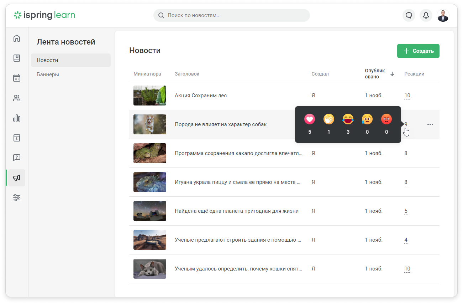Click the running dog thumbnail
This screenshot has width=463, height=304.
pyautogui.click(x=150, y=124)
